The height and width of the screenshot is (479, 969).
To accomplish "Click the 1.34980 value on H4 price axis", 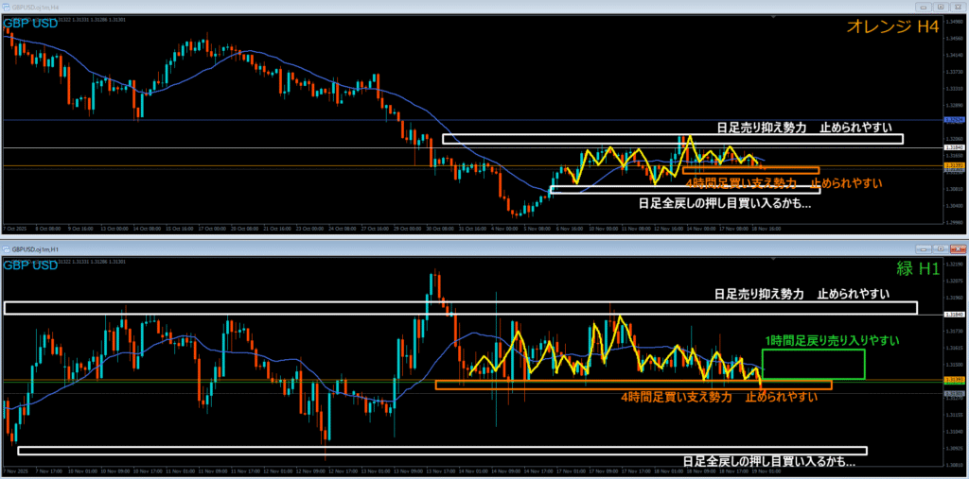I will tap(955, 20).
